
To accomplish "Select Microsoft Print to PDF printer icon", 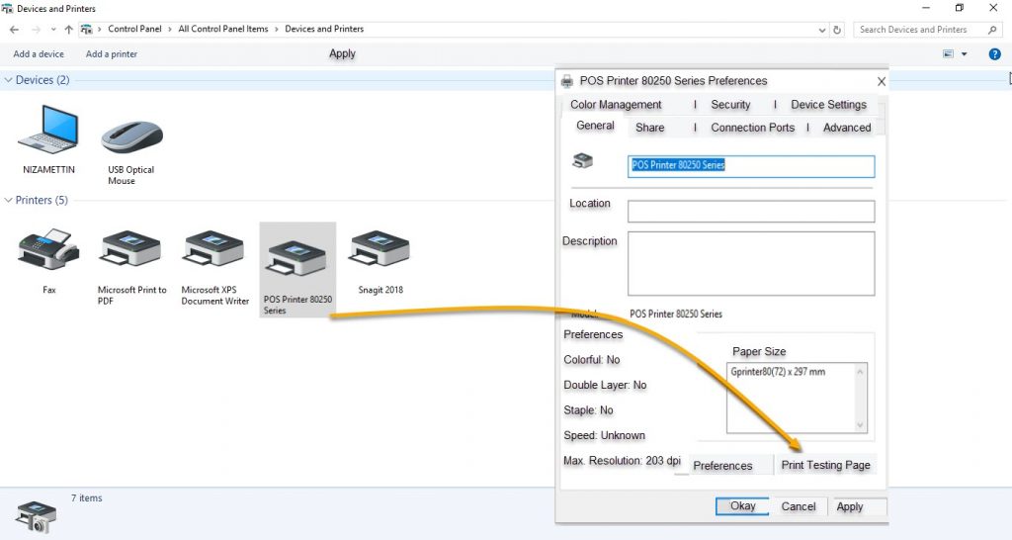I will click(131, 249).
